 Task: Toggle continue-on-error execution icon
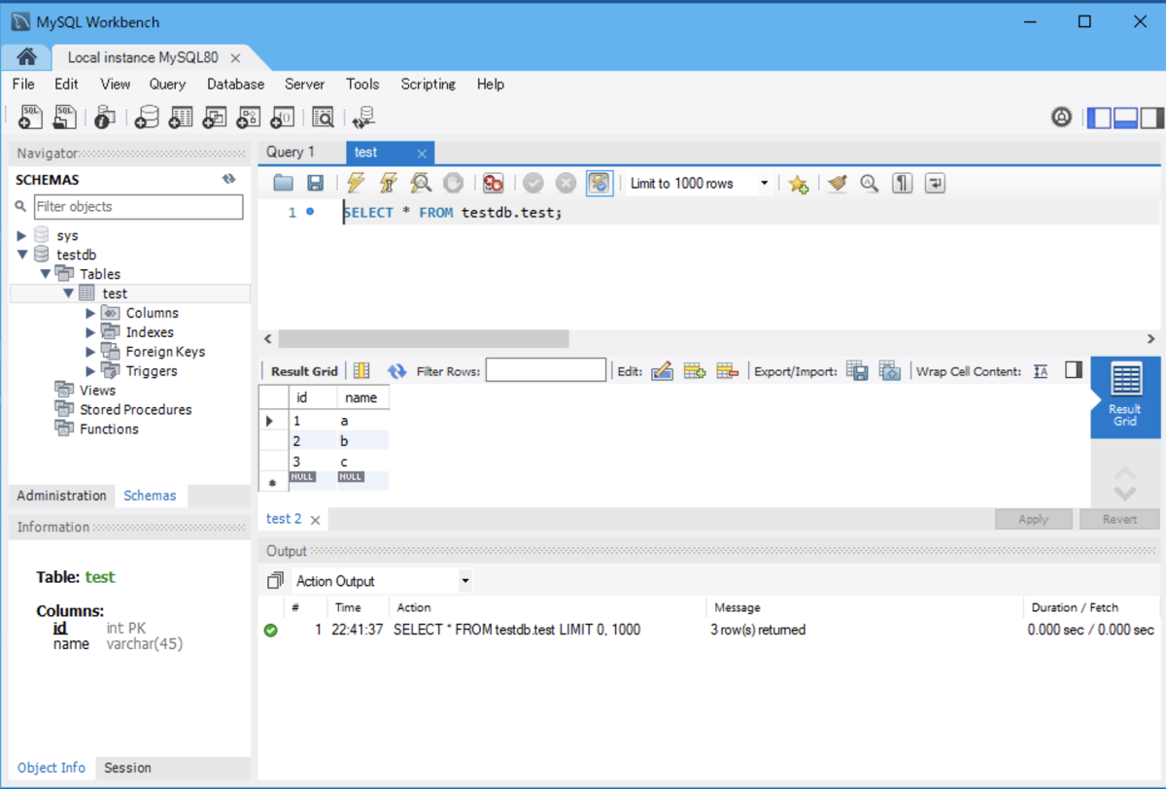pyautogui.click(x=494, y=183)
